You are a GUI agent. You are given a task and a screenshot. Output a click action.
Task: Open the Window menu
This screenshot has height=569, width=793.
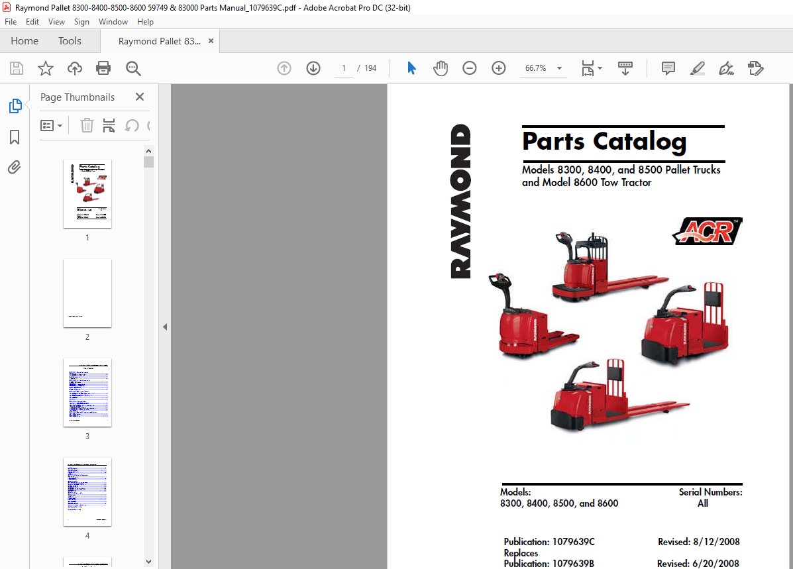[x=113, y=22]
